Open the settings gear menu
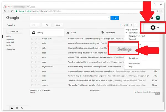 click(155, 28)
